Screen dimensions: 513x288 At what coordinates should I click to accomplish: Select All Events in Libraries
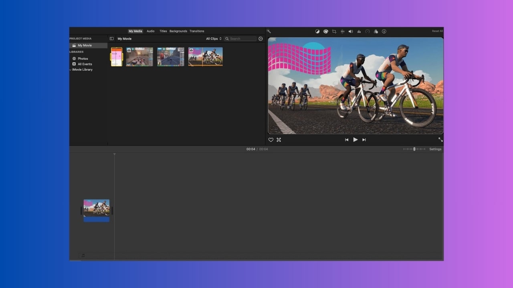pos(82,64)
